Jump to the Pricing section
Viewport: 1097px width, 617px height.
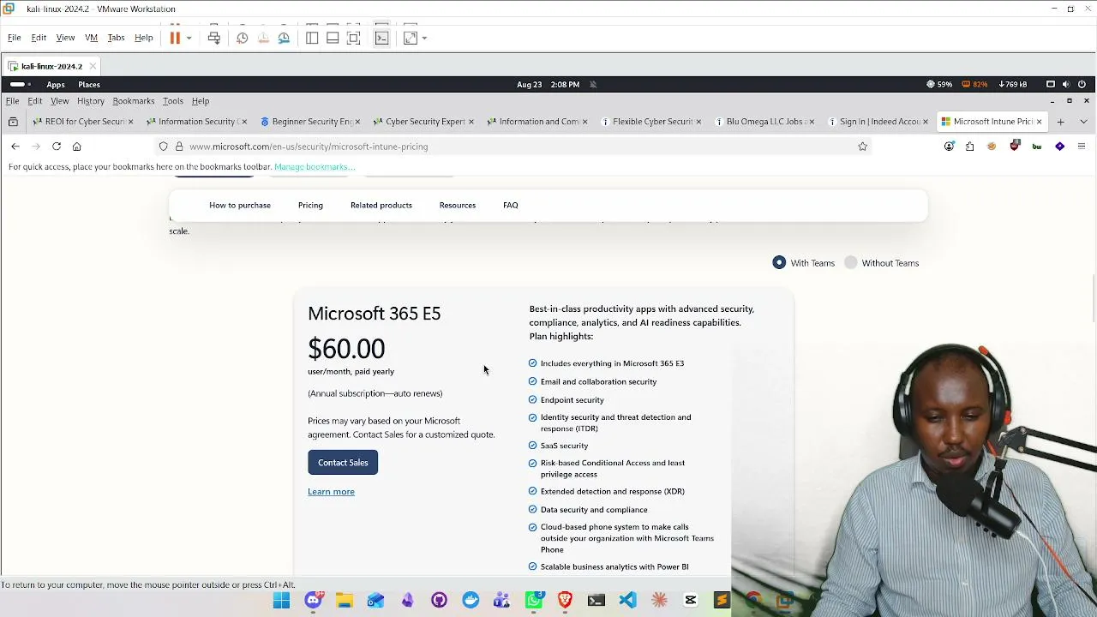[310, 205]
